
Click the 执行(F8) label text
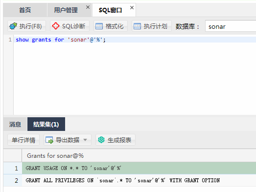(31, 26)
